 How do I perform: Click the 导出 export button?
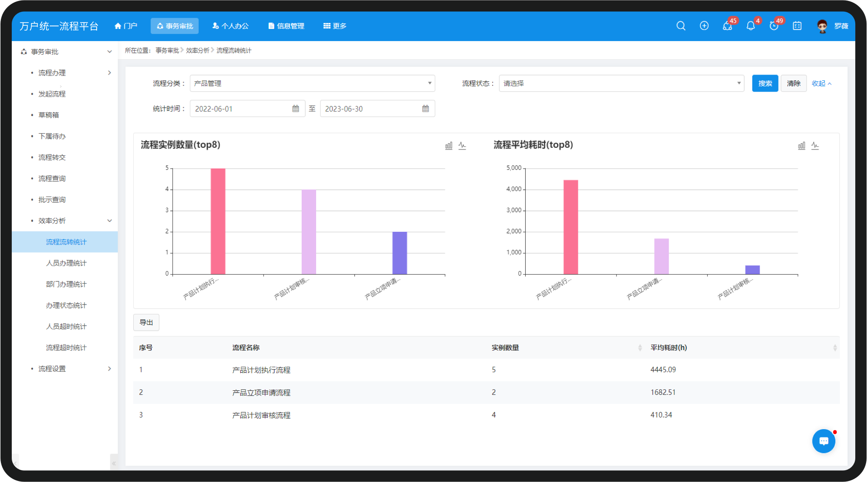tap(146, 323)
